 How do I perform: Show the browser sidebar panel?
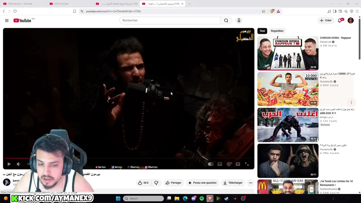pos(335,11)
